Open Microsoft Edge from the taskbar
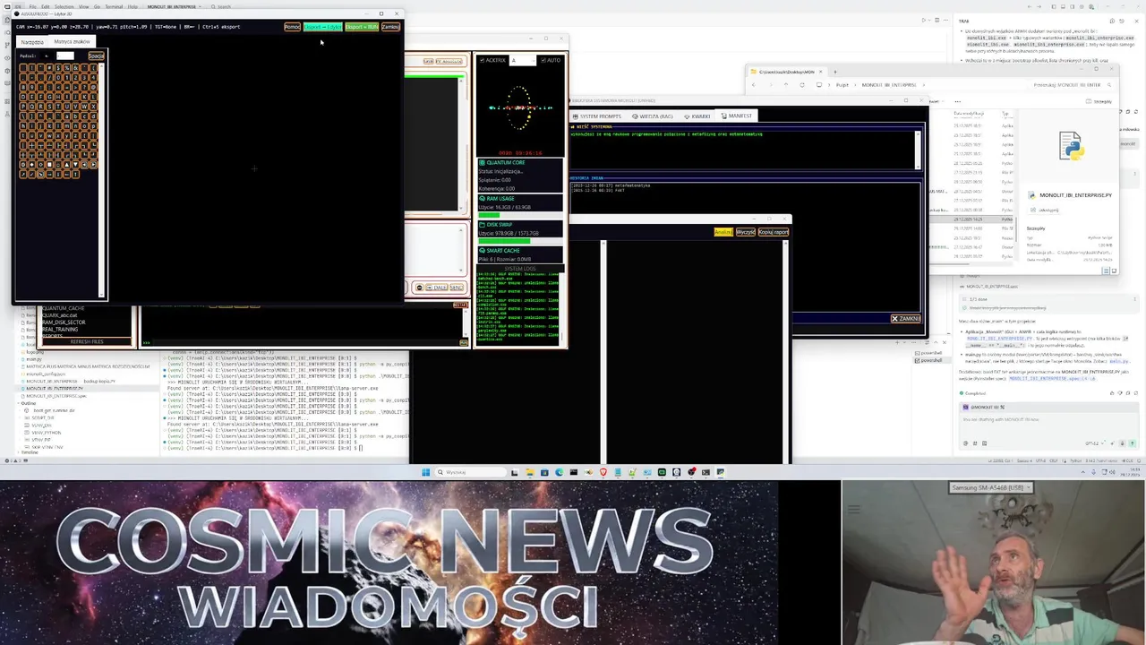The image size is (1146, 645). (560, 472)
